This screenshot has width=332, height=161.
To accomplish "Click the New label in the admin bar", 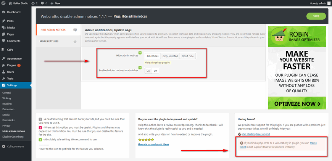I will pos(57,3).
